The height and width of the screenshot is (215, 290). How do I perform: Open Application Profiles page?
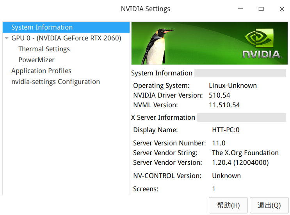coord(41,71)
